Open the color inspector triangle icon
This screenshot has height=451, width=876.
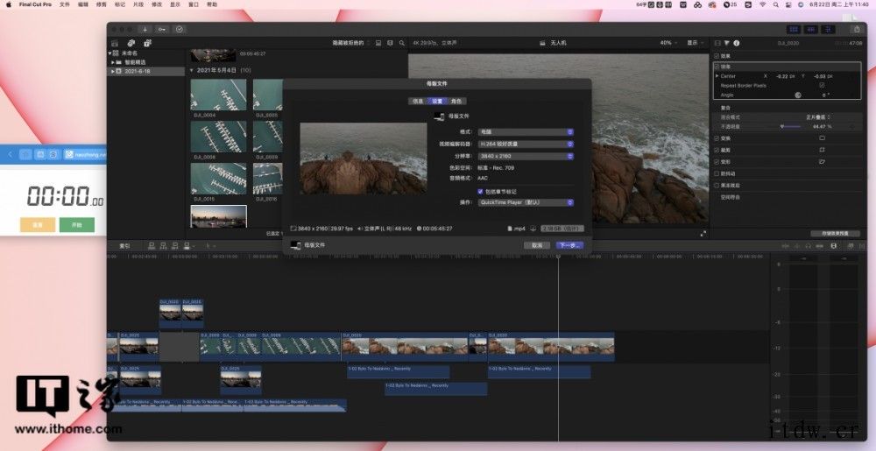727,43
